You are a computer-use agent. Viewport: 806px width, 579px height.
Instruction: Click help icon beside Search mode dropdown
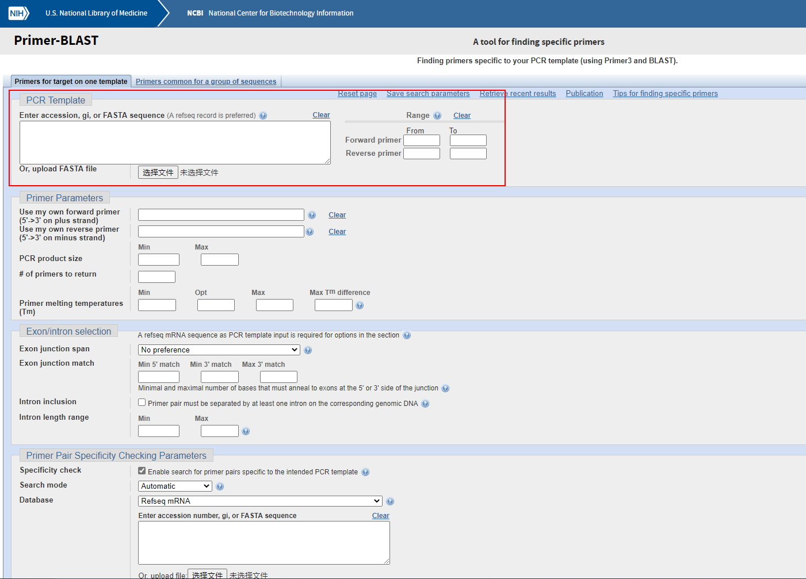(x=220, y=486)
